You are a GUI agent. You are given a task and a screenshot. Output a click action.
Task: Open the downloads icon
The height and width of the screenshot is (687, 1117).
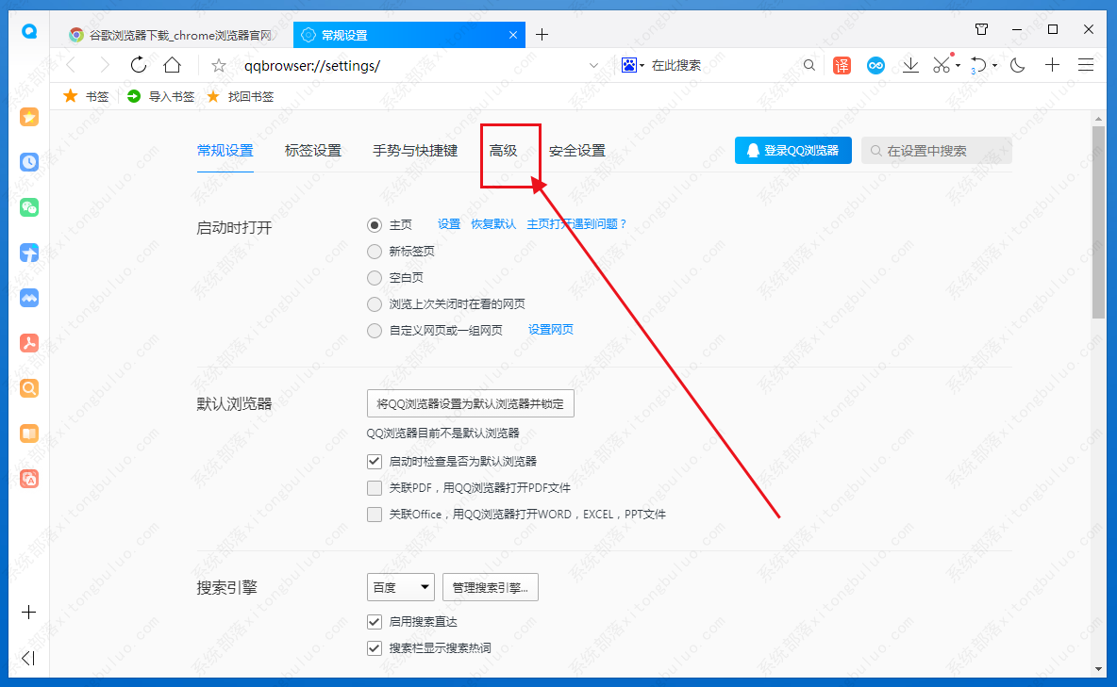(x=910, y=66)
